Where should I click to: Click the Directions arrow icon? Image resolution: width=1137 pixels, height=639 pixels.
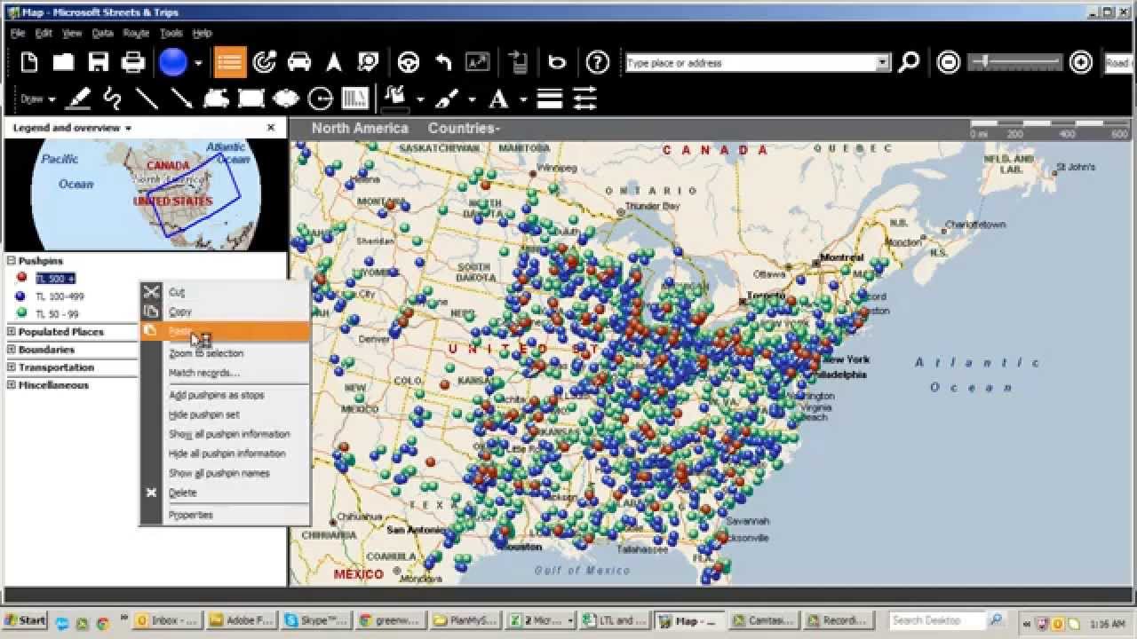point(334,62)
